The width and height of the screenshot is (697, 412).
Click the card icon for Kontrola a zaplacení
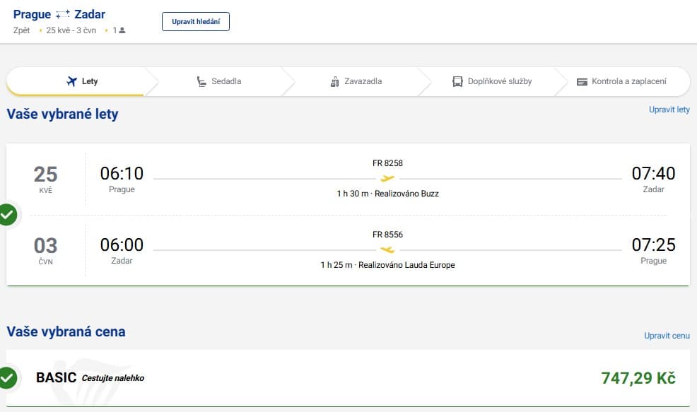coord(582,81)
